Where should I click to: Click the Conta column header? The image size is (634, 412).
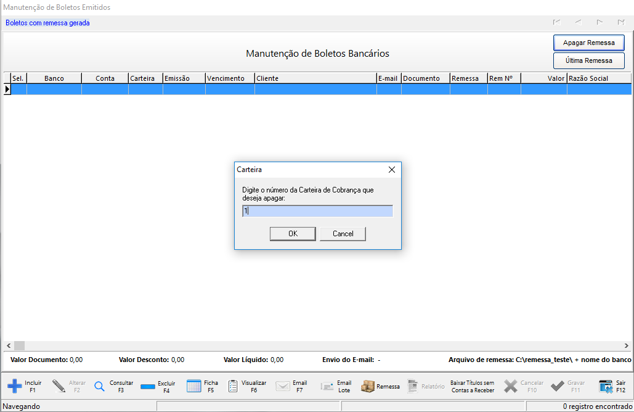[x=105, y=78]
